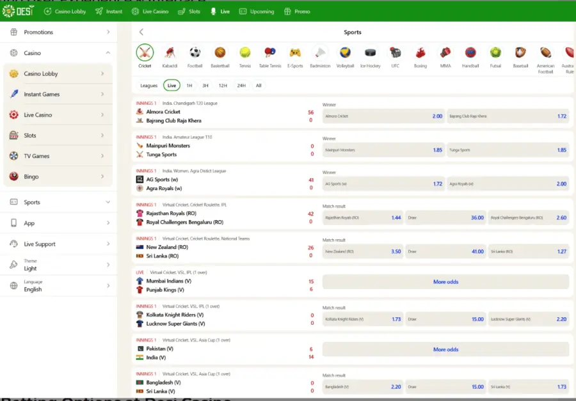Viewport: 576px width, 401px height.
Task: Bet on Draw at 41.00 odds
Action: (x=446, y=251)
